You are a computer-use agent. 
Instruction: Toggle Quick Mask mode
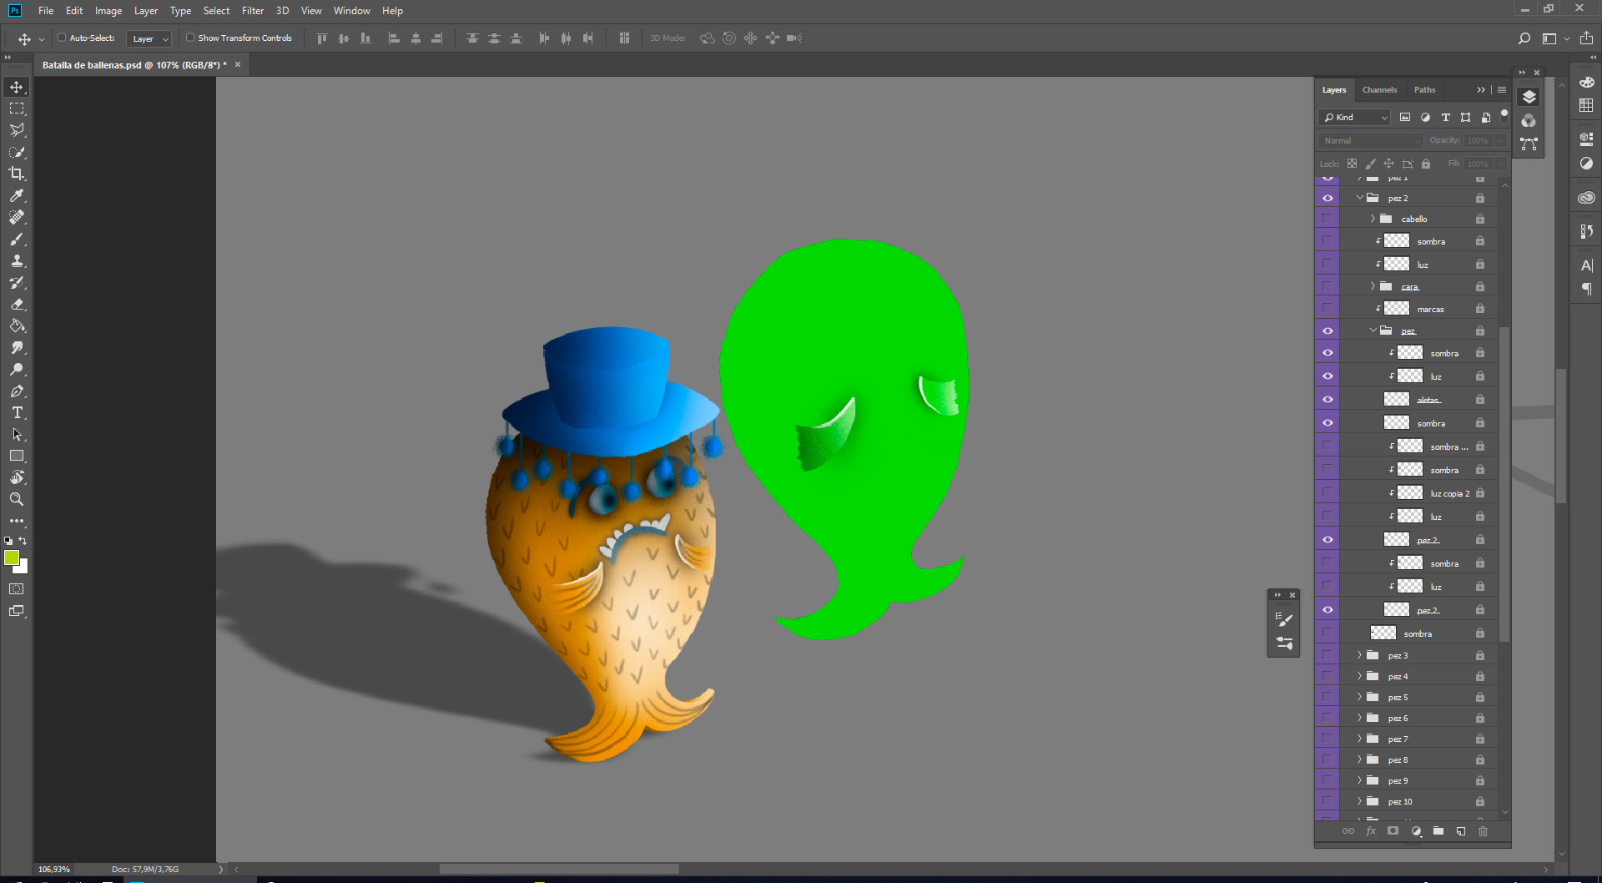[x=17, y=589]
